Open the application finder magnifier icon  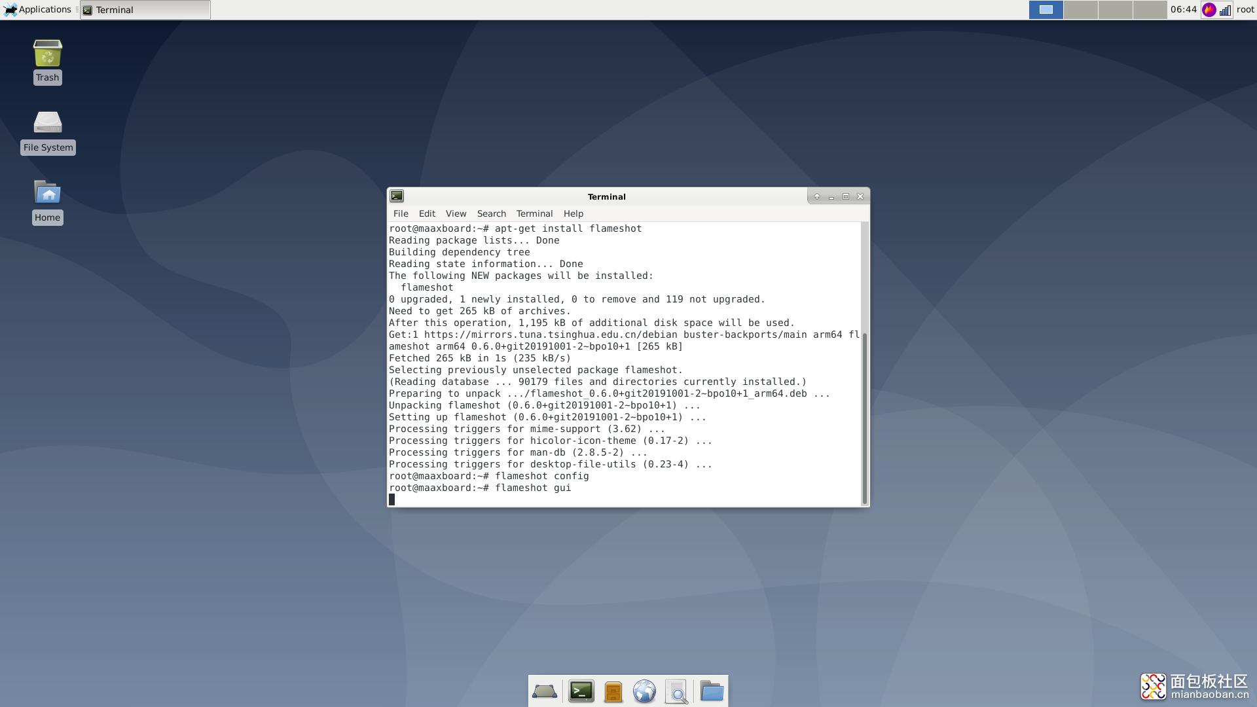676,691
